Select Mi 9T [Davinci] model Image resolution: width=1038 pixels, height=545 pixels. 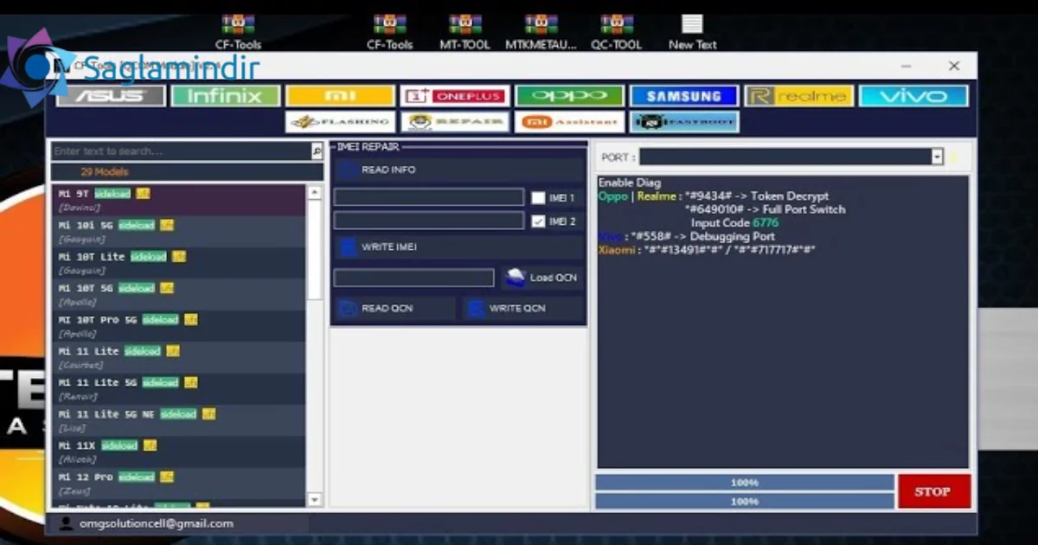tap(178, 201)
